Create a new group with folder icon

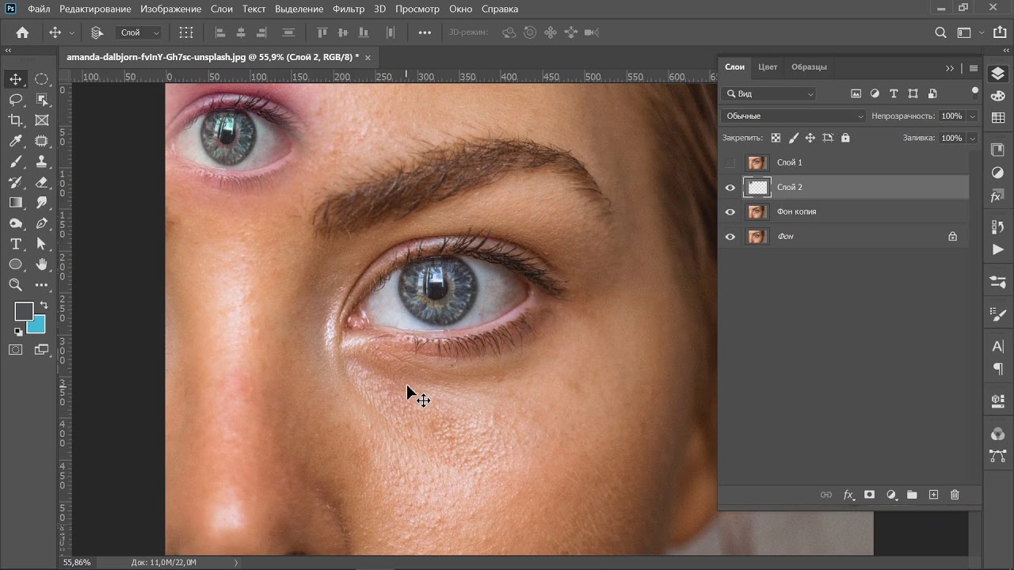point(912,495)
